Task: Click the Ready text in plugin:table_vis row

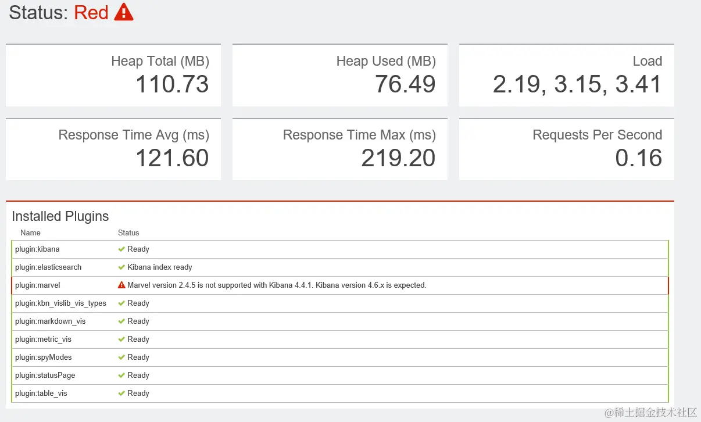Action: tap(138, 394)
